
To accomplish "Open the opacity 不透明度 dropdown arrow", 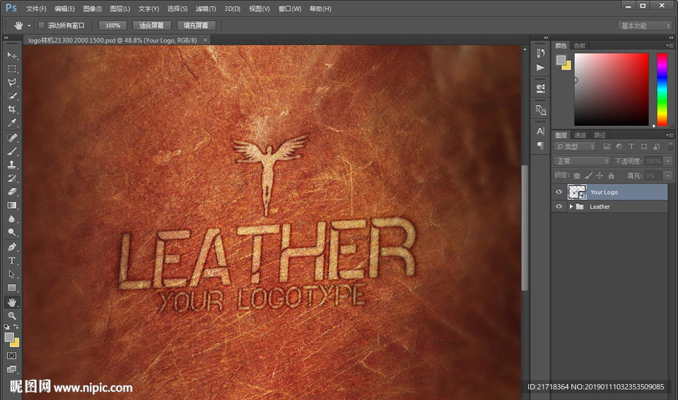I will point(668,162).
